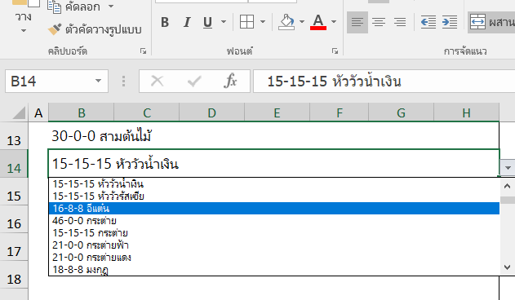Screen dimensions: 515x300
Task: Decrease indent
Action: click(428, 22)
